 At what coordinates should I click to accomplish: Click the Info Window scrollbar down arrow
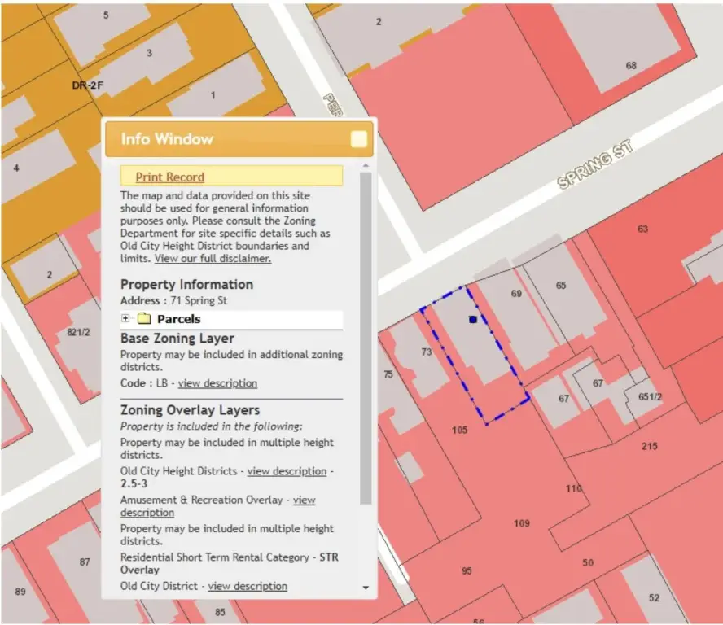(x=366, y=588)
